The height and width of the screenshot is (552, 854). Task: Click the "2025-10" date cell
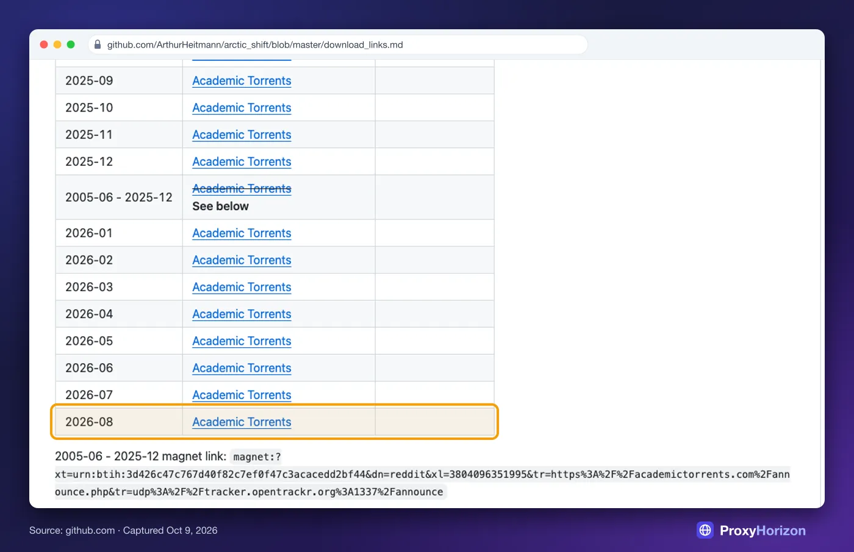(x=119, y=108)
